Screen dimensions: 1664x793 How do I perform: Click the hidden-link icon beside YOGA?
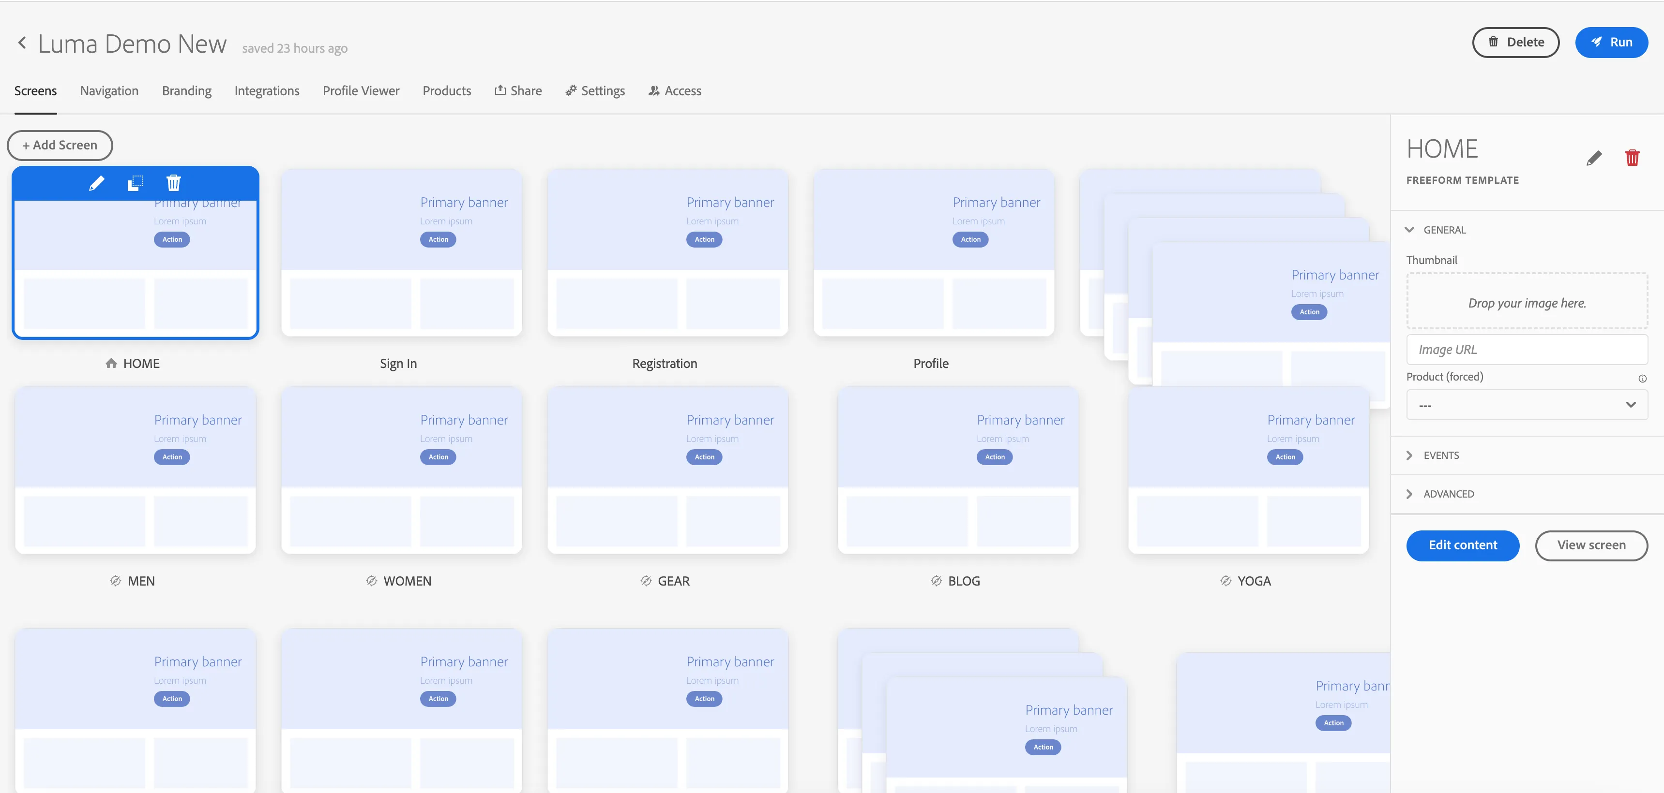click(1225, 581)
